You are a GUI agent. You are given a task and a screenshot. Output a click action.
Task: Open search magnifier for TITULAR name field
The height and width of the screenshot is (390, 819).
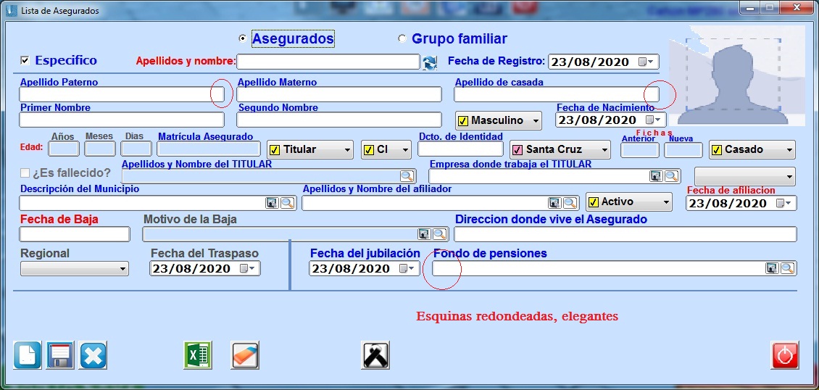point(407,176)
